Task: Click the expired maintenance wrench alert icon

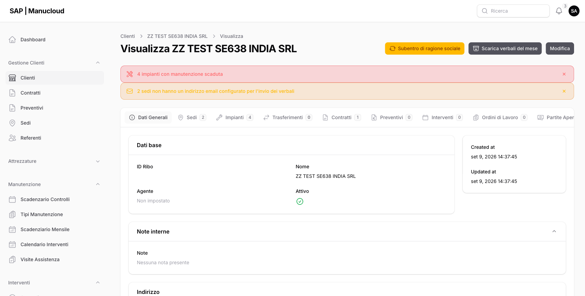Action: click(x=130, y=74)
